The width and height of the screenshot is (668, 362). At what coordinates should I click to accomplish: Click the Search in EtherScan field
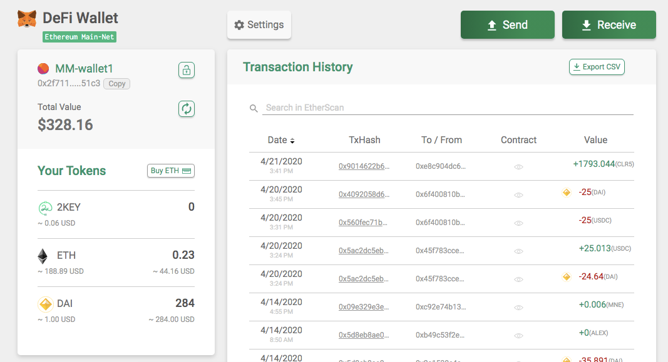448,108
